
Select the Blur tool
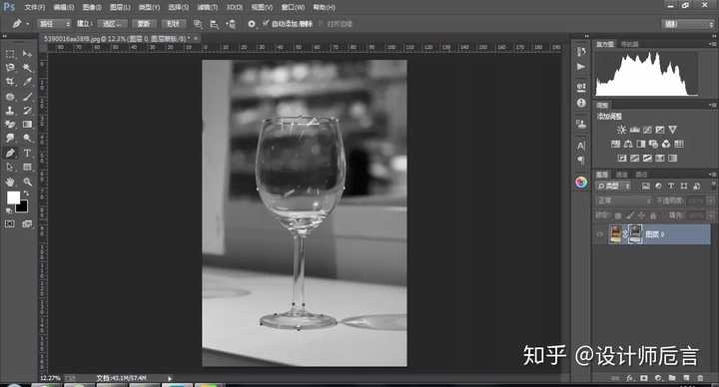click(10, 139)
